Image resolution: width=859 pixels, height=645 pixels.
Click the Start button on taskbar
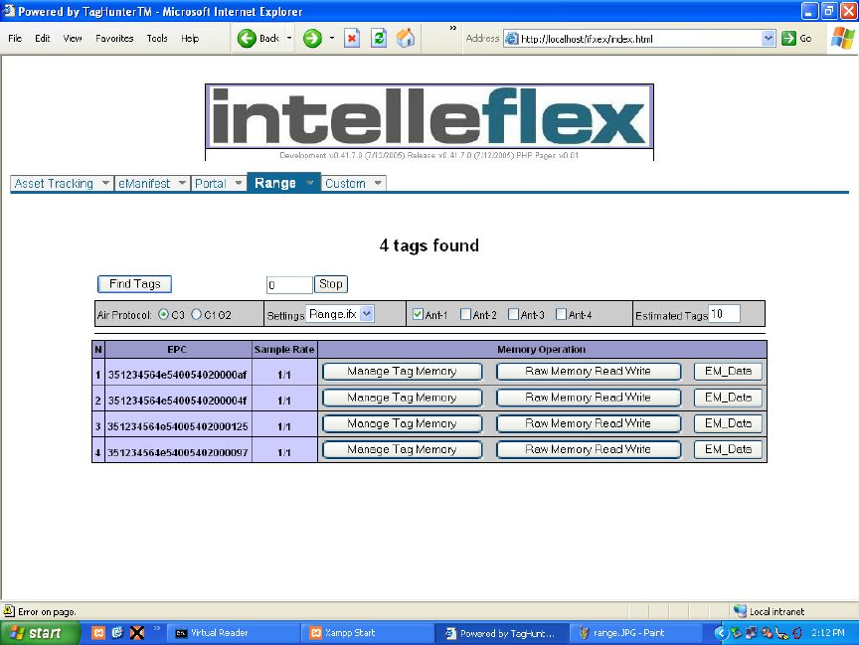[x=40, y=633]
